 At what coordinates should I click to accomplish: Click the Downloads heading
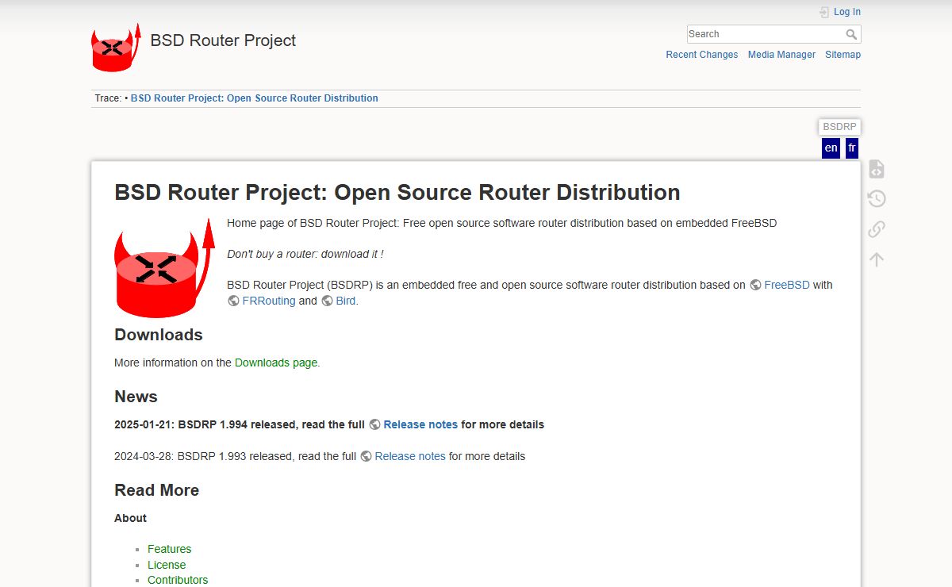pyautogui.click(x=159, y=335)
